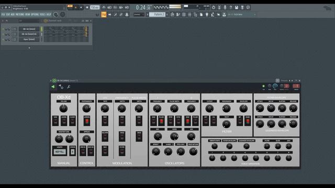Click the wait-for-input icon beside metronome

[x=109, y=7]
